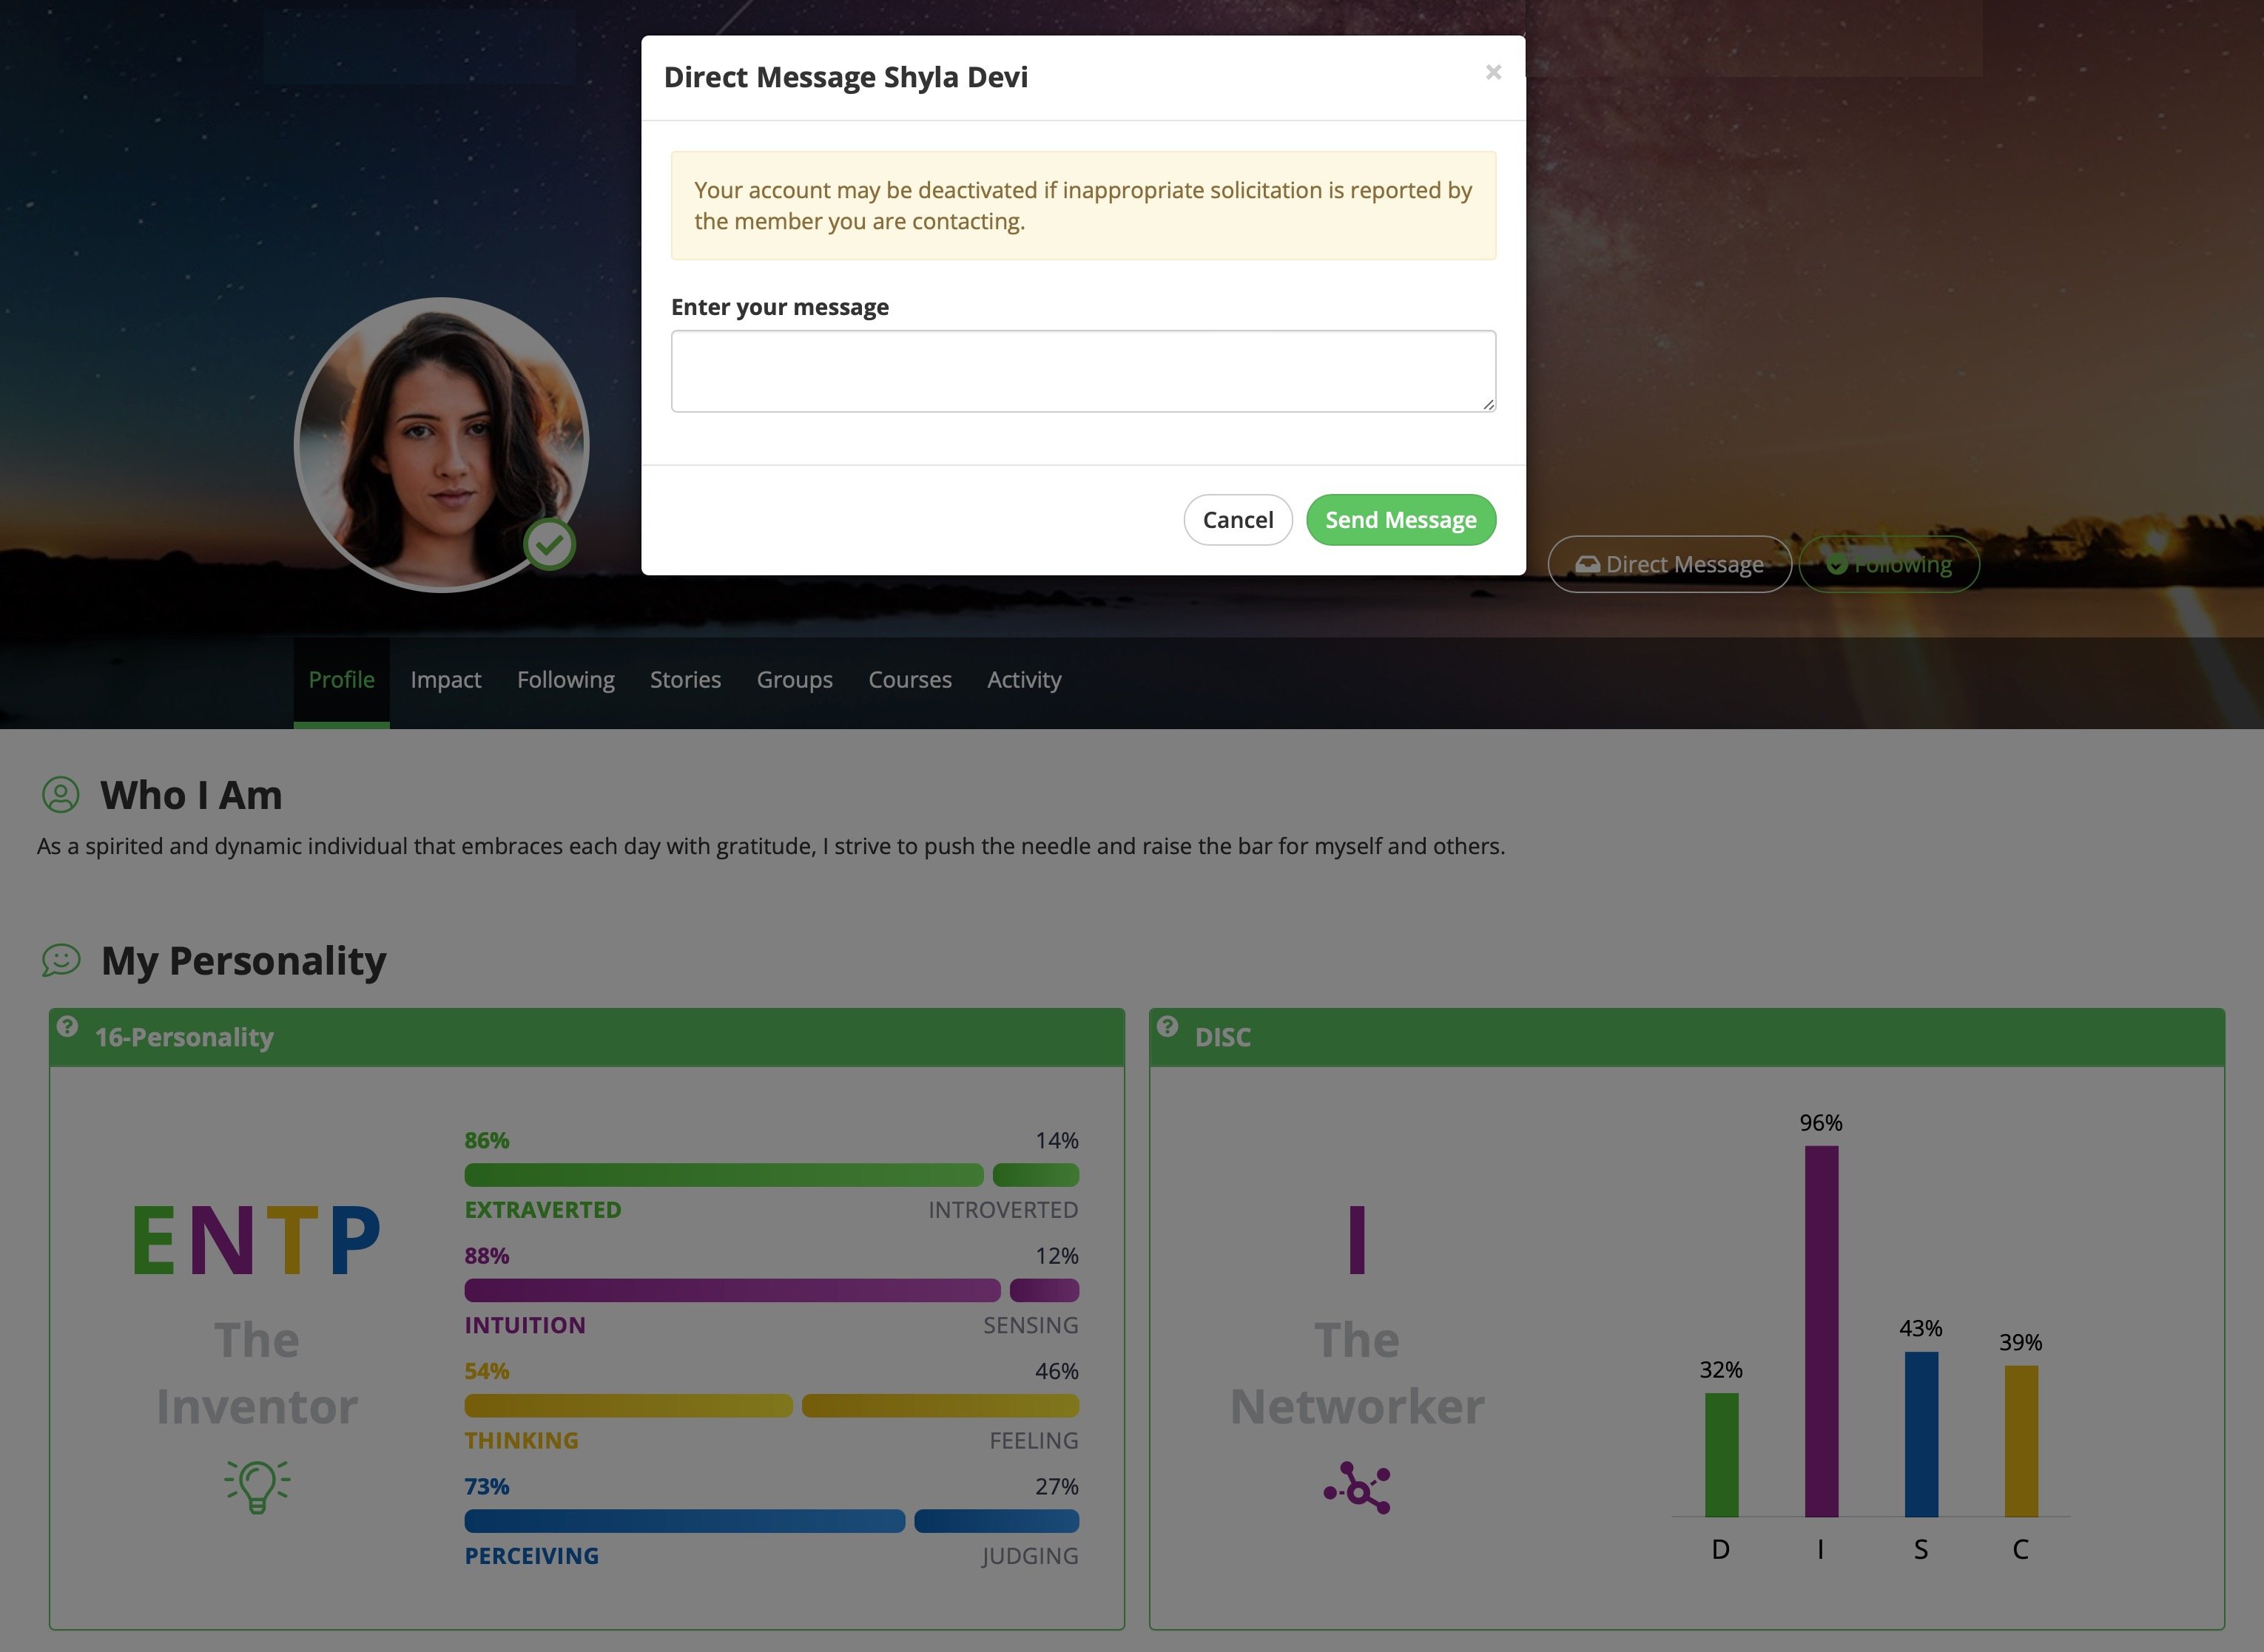This screenshot has height=1652, width=2264.
Task: Select the Impact tab
Action: click(x=445, y=678)
